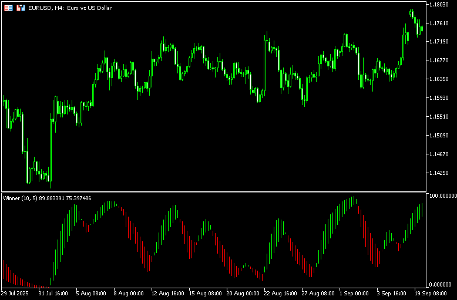Click the 31 Jul 16:00 time label

(x=53, y=293)
